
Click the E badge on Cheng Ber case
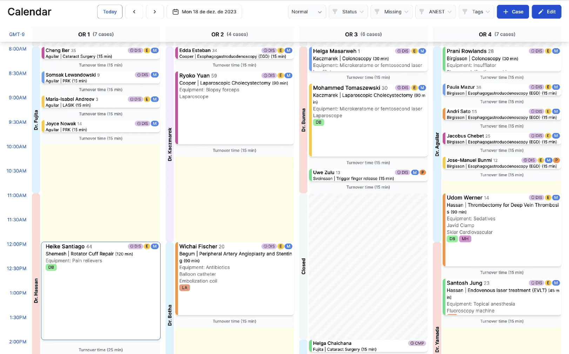click(147, 50)
